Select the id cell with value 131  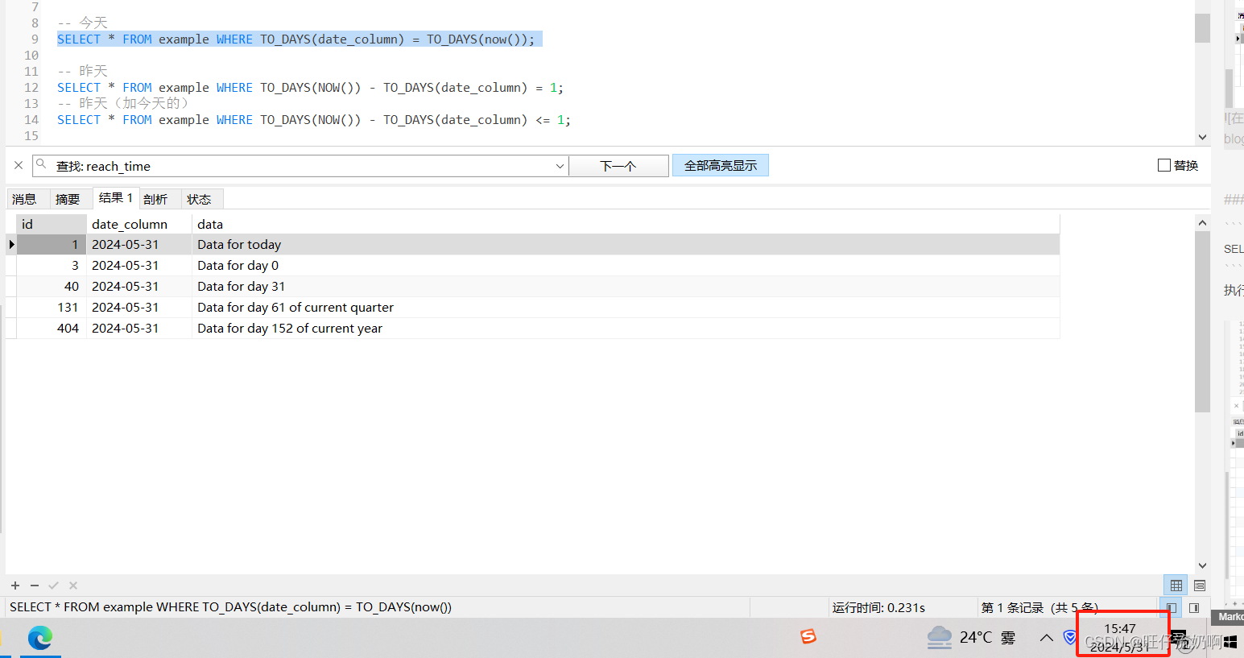pyautogui.click(x=52, y=307)
